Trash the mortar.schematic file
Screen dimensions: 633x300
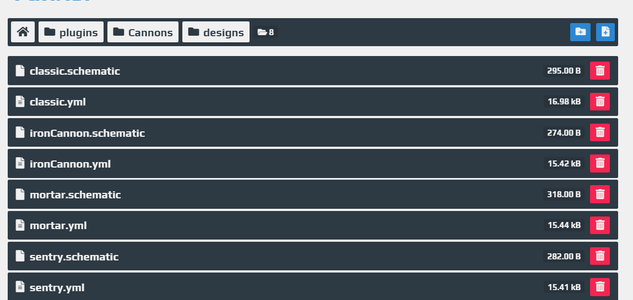coord(600,194)
